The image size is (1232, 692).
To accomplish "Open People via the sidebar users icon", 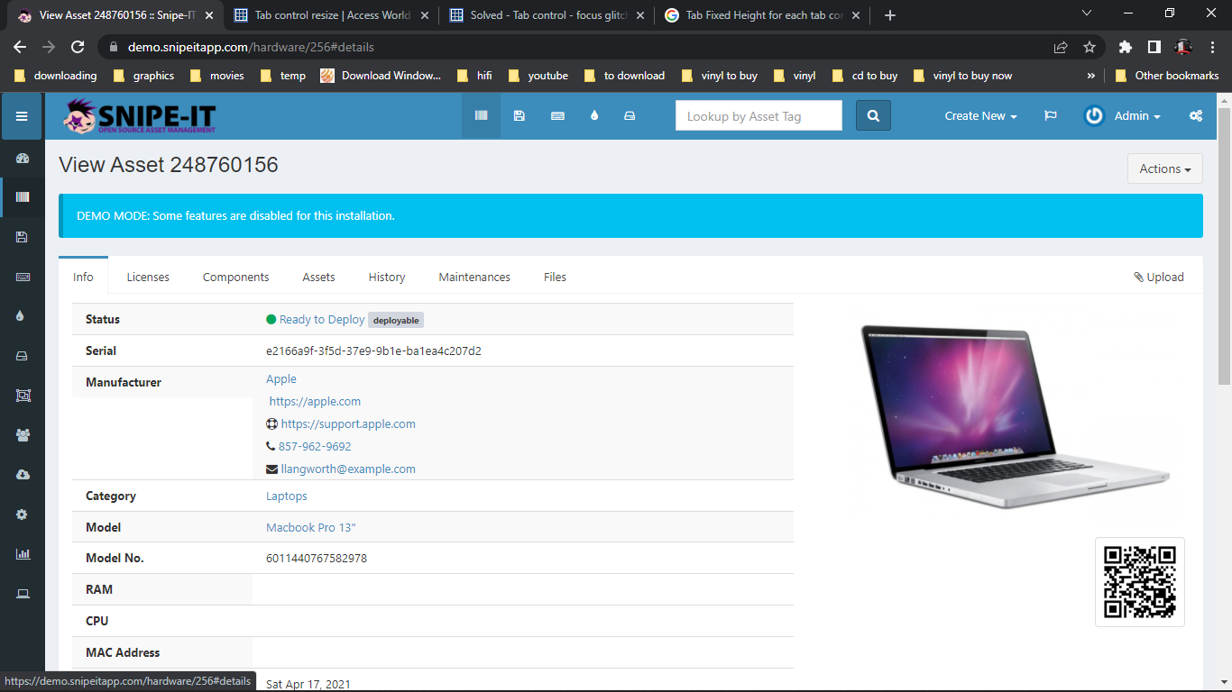I will (23, 435).
